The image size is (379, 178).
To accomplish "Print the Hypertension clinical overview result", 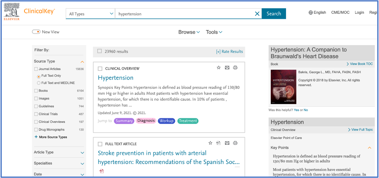I will click(x=235, y=68).
